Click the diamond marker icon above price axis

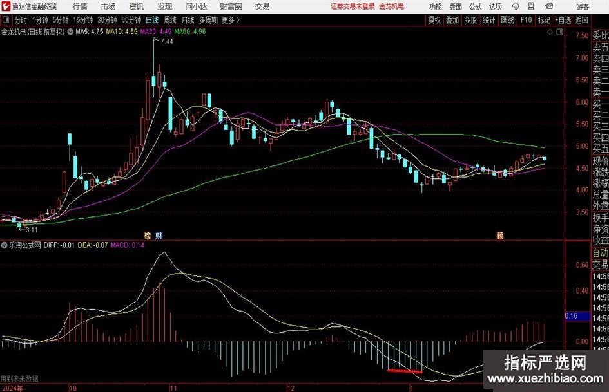pos(549,31)
